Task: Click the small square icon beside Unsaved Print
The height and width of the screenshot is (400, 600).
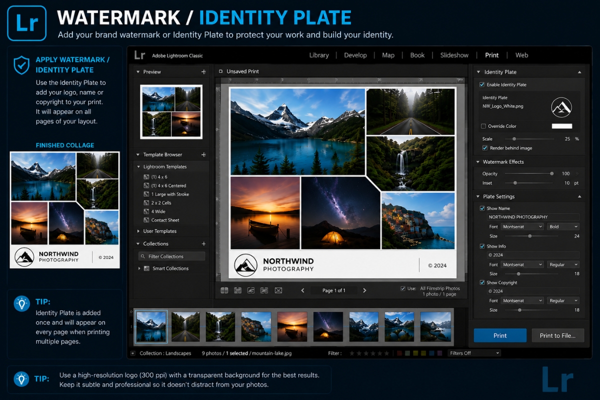Action: [x=221, y=71]
